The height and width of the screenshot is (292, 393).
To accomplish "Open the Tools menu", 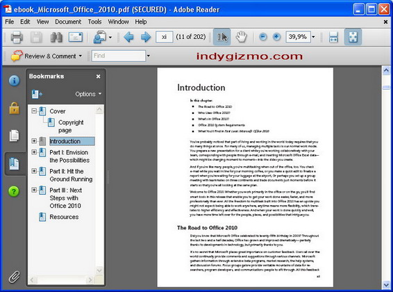I will click(94, 22).
